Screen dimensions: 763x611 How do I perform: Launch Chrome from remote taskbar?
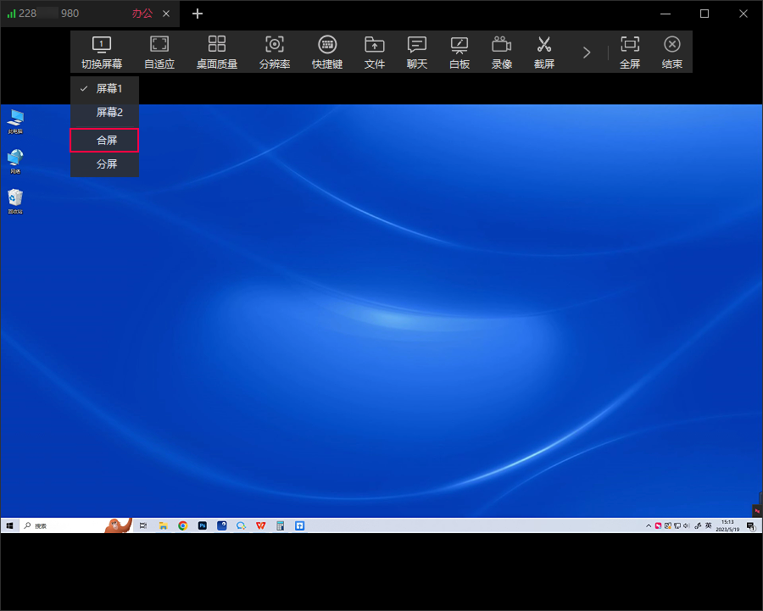coord(182,525)
